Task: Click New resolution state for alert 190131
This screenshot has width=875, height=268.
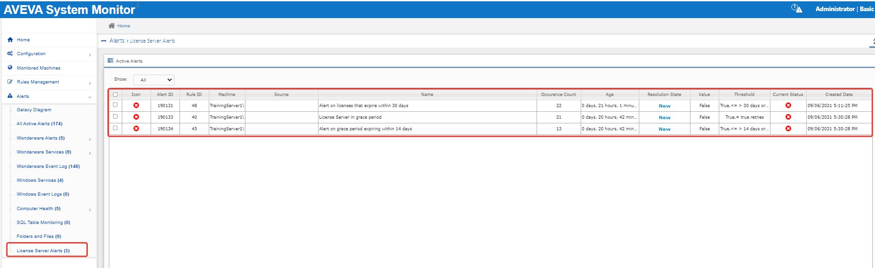Action: (664, 106)
